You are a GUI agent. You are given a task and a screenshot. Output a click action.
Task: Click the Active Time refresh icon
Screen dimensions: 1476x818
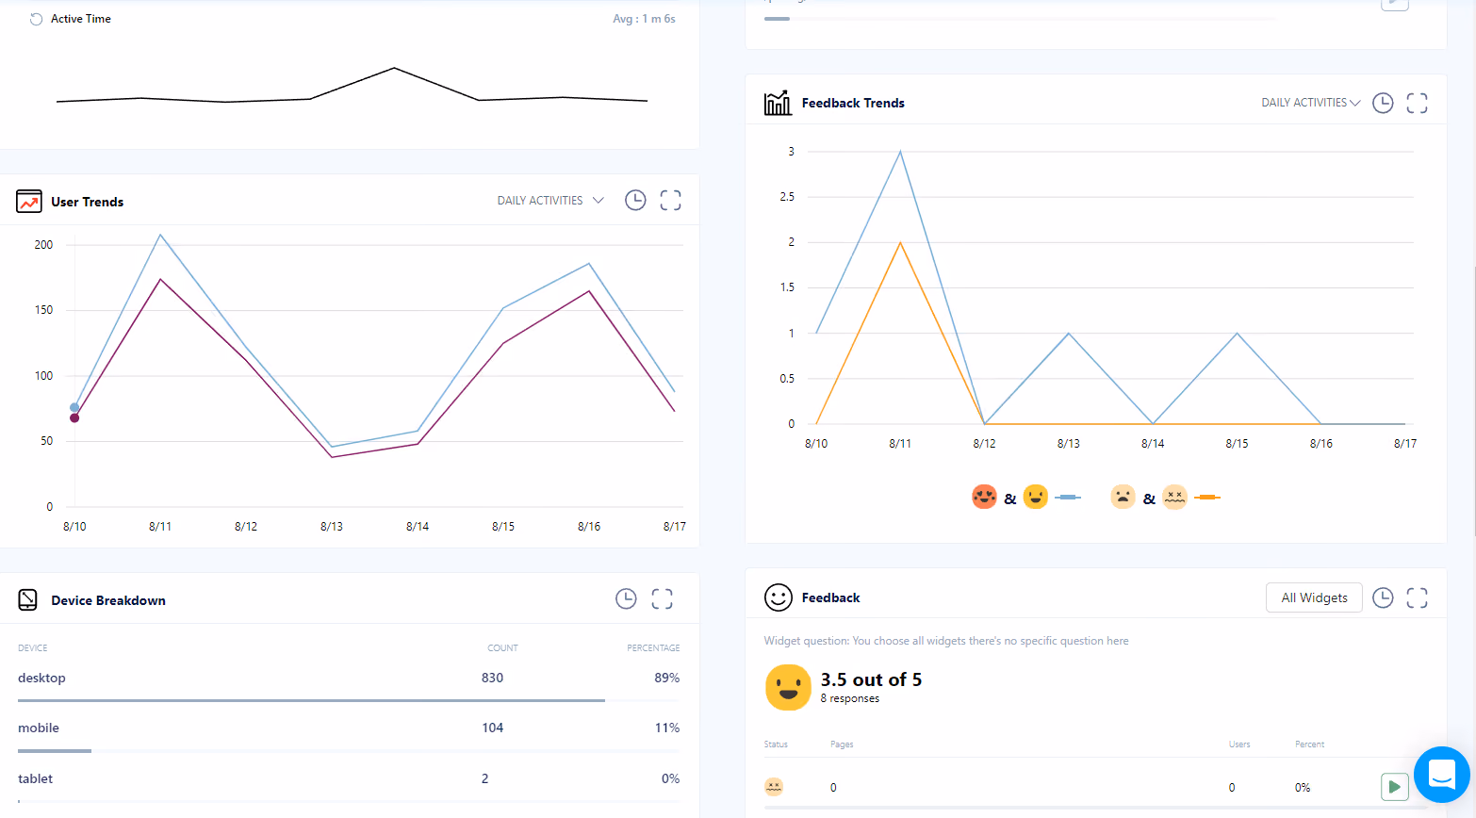tap(36, 19)
